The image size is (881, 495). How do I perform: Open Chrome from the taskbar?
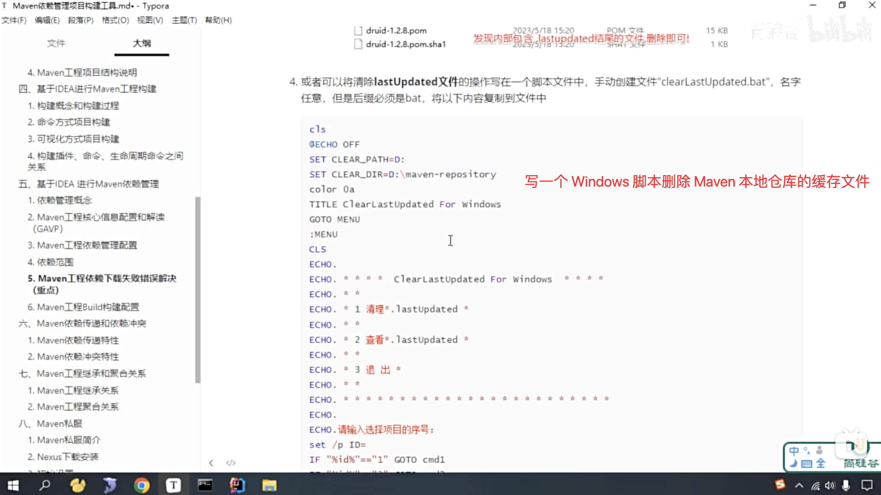pyautogui.click(x=142, y=485)
